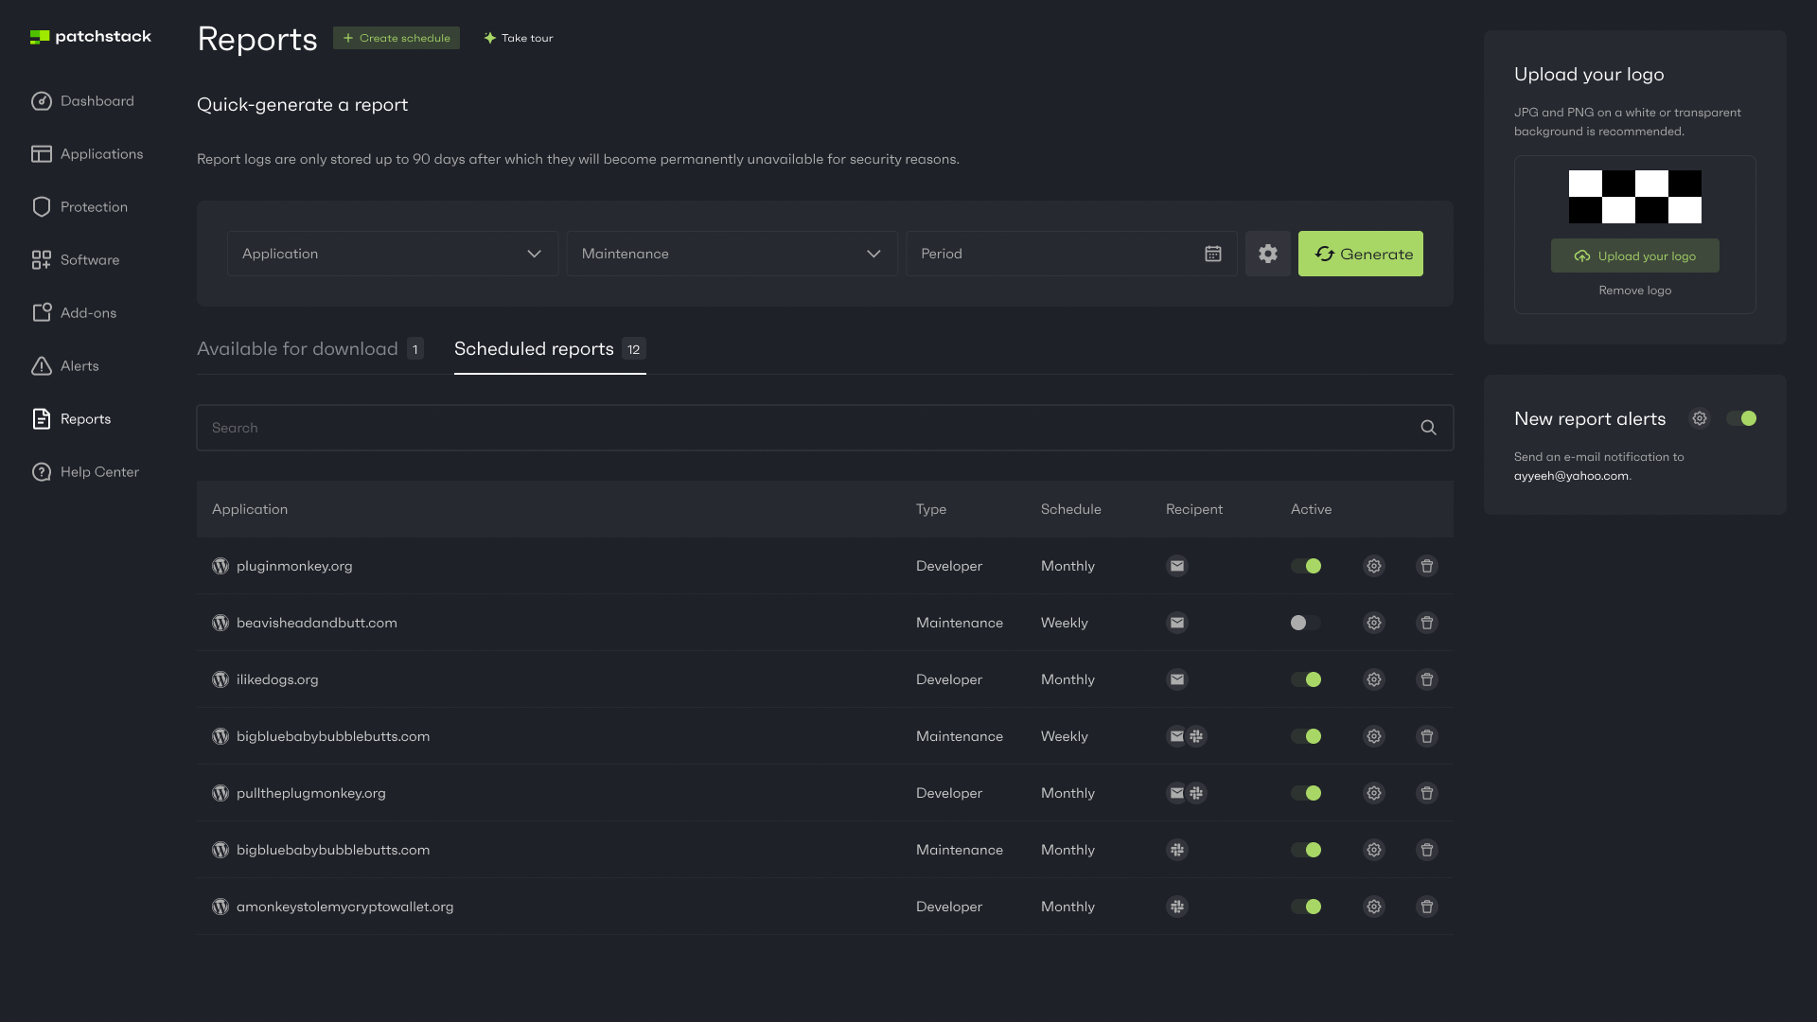Image resolution: width=1817 pixels, height=1022 pixels.
Task: Click the search magnifier icon
Action: [x=1428, y=428]
